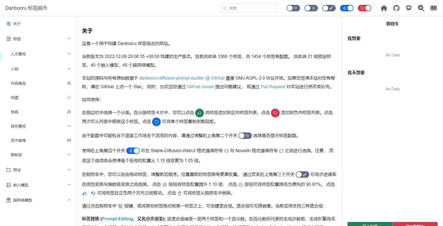Click the blue mix-group icon after 通过点击购物车中

click(x=120, y=206)
